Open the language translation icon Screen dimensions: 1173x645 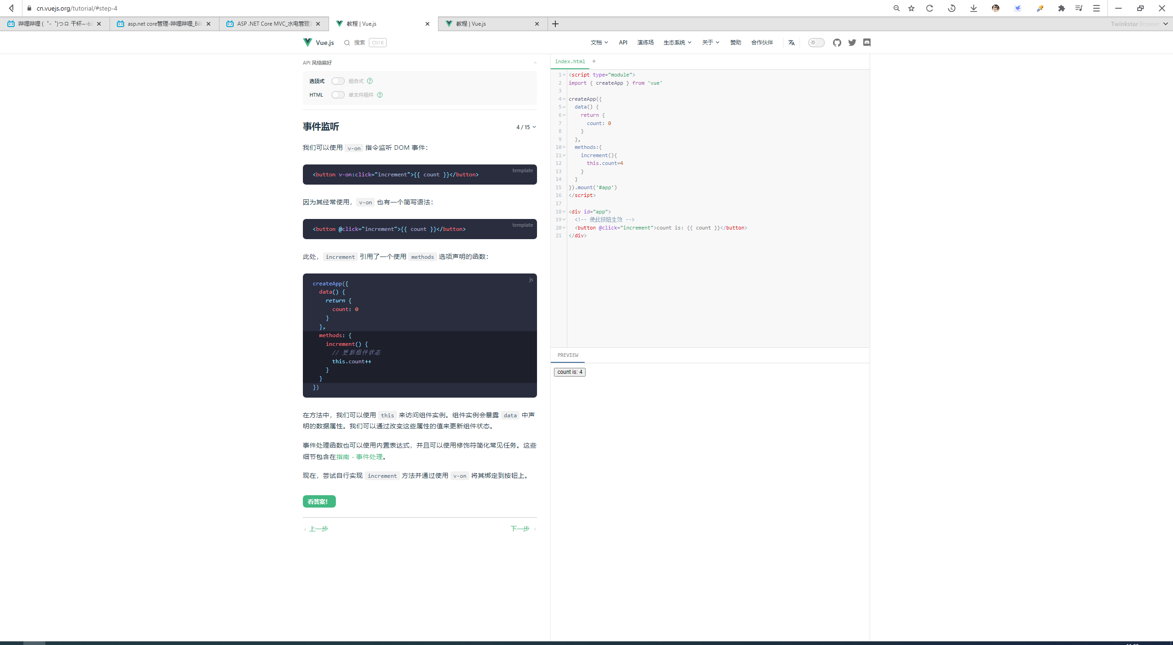(x=791, y=43)
